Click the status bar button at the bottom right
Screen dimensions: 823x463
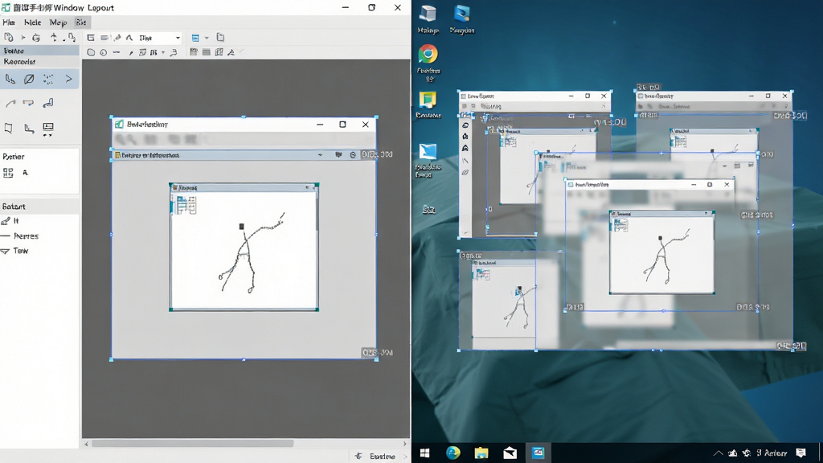pyautogui.click(x=376, y=457)
